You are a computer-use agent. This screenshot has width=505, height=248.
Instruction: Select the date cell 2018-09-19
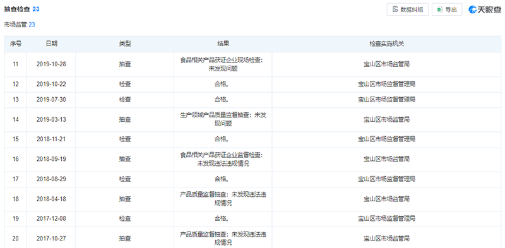point(51,159)
